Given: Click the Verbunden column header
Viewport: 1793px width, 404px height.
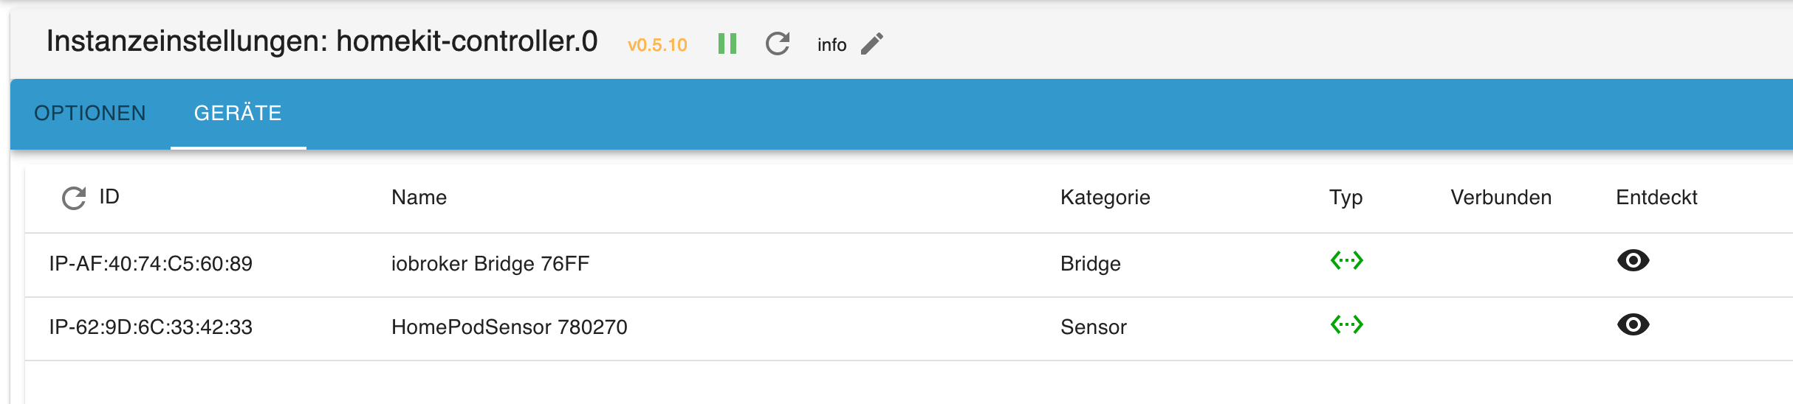Looking at the screenshot, I should (x=1501, y=198).
